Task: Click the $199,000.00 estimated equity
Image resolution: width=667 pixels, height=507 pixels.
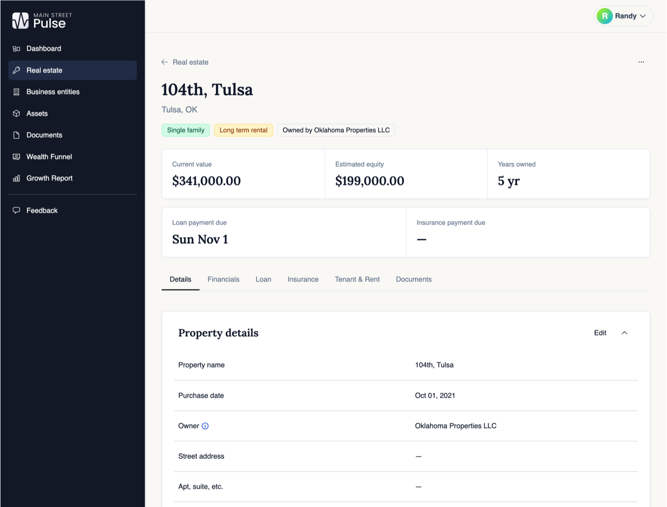Action: (x=370, y=181)
